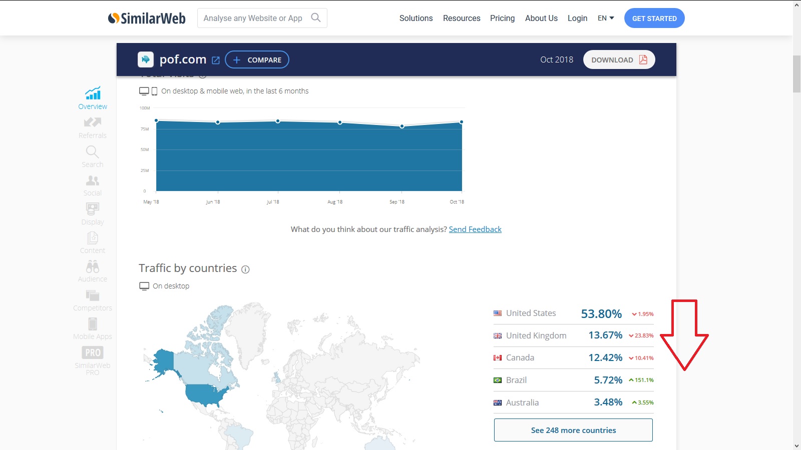The image size is (801, 450).
Task: Click the Analyse any Website search field
Action: coord(262,18)
